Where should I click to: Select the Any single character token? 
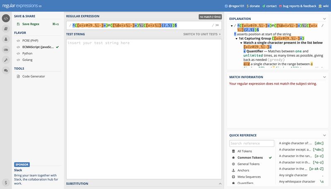pos(301,175)
